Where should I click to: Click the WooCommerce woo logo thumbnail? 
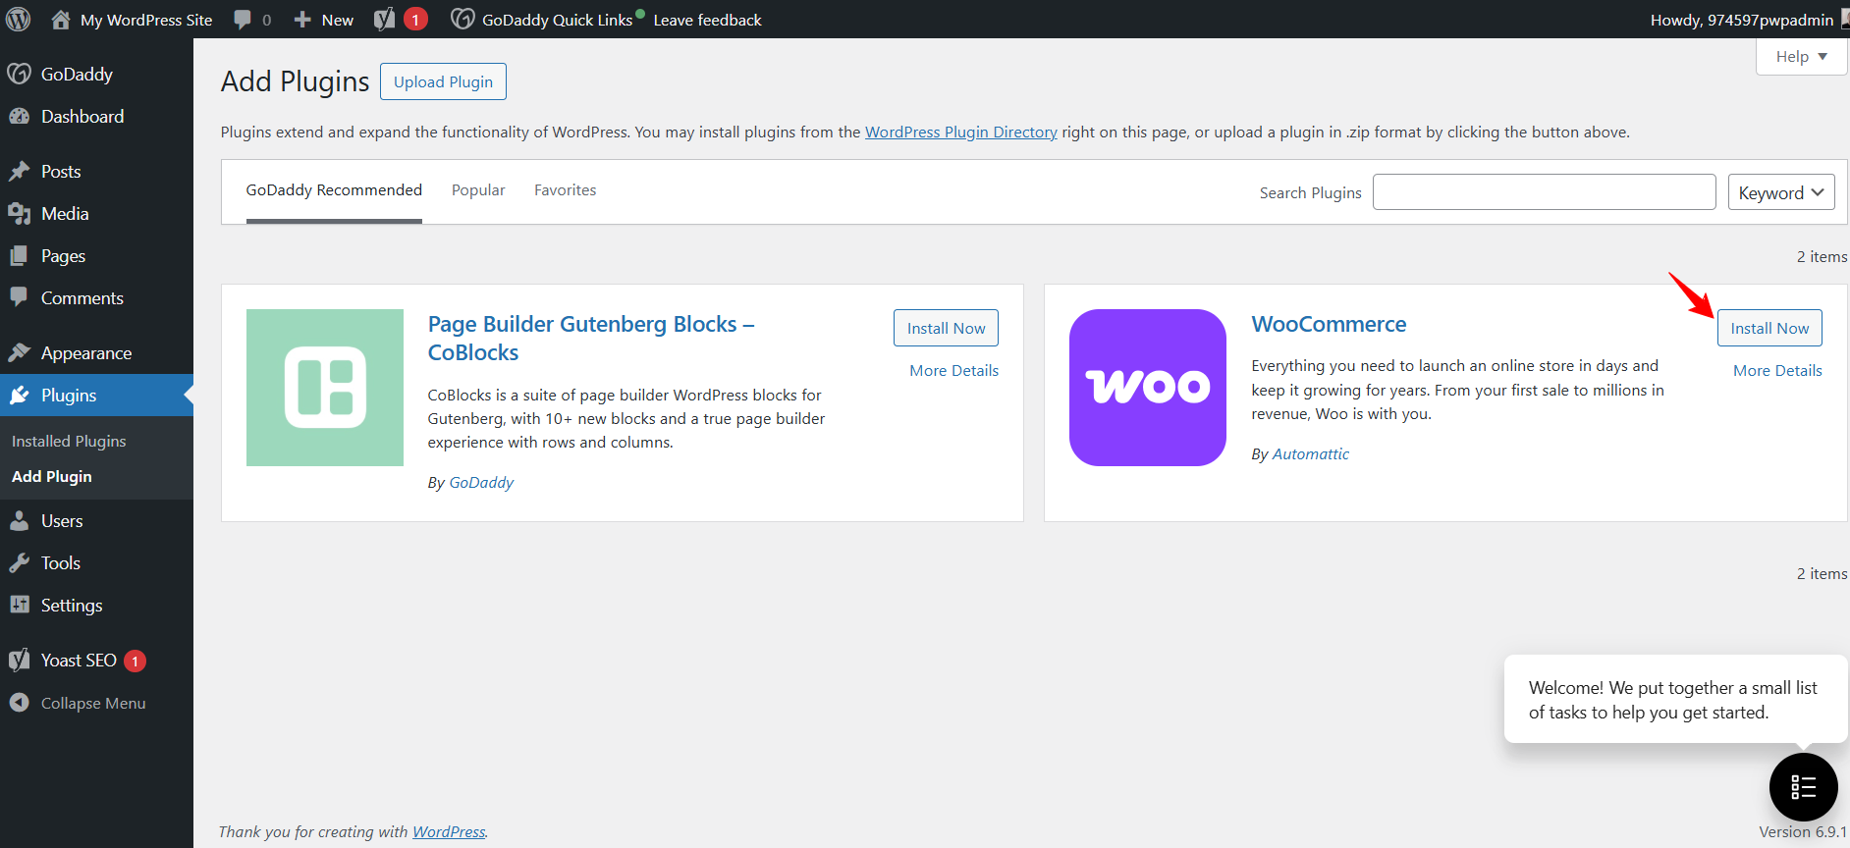tap(1148, 388)
